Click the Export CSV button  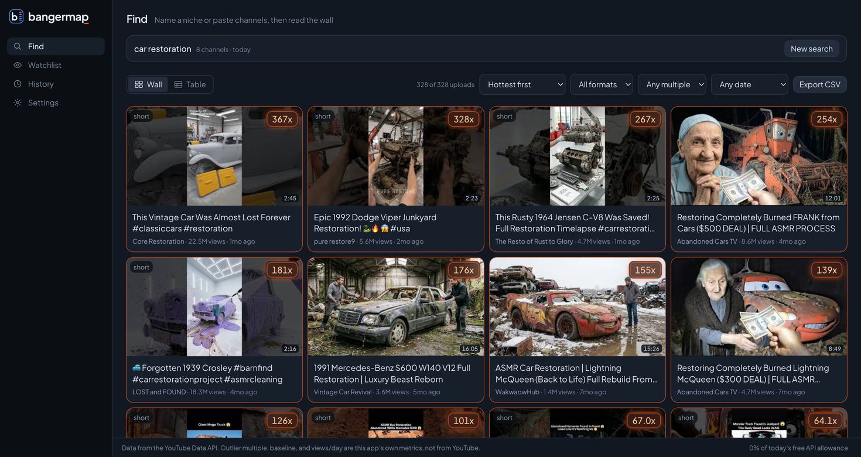(x=820, y=84)
